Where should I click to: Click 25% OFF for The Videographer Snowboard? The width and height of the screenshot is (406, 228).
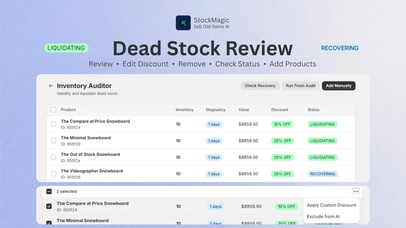click(x=282, y=174)
